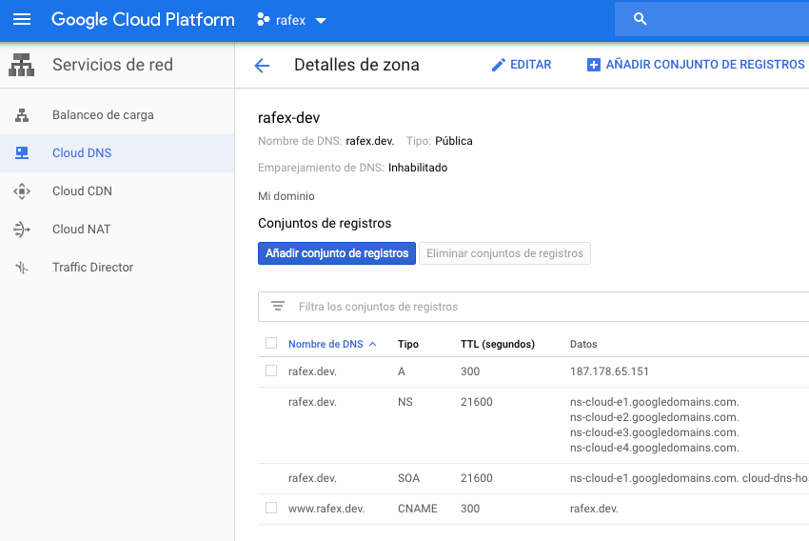Image resolution: width=809 pixels, height=541 pixels.
Task: Click the pencil edit icon
Action: (498, 65)
